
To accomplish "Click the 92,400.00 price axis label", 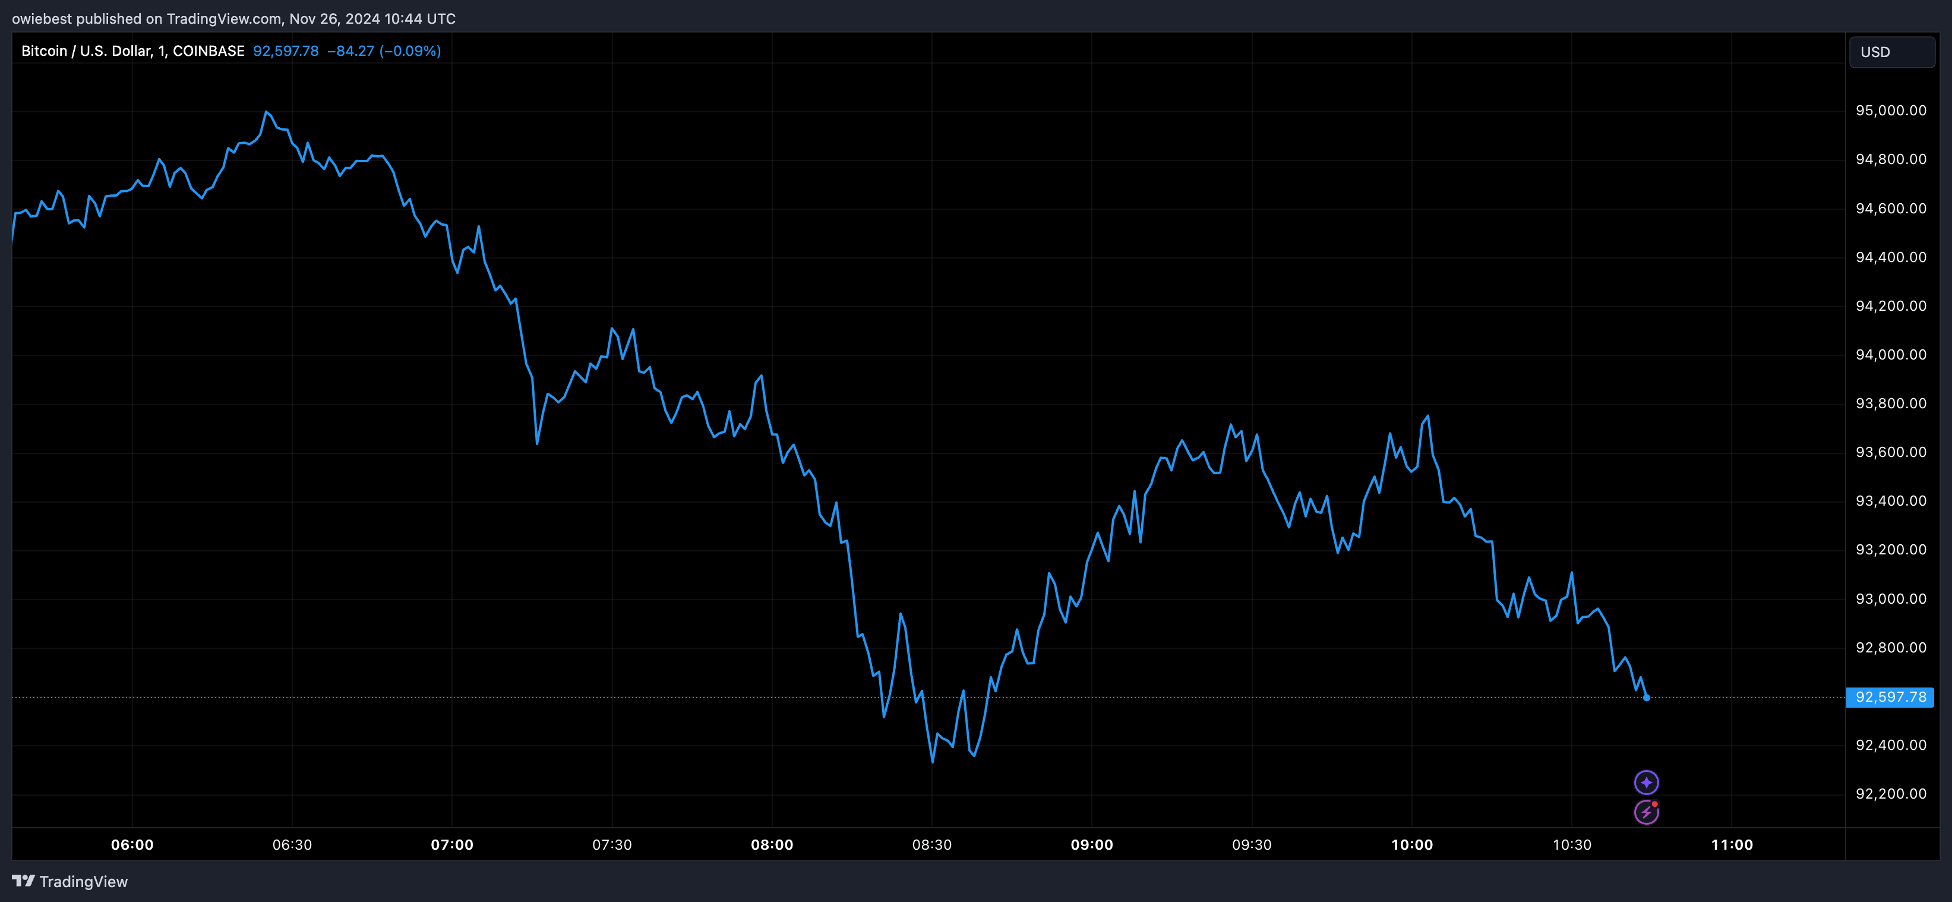I will tap(1891, 745).
